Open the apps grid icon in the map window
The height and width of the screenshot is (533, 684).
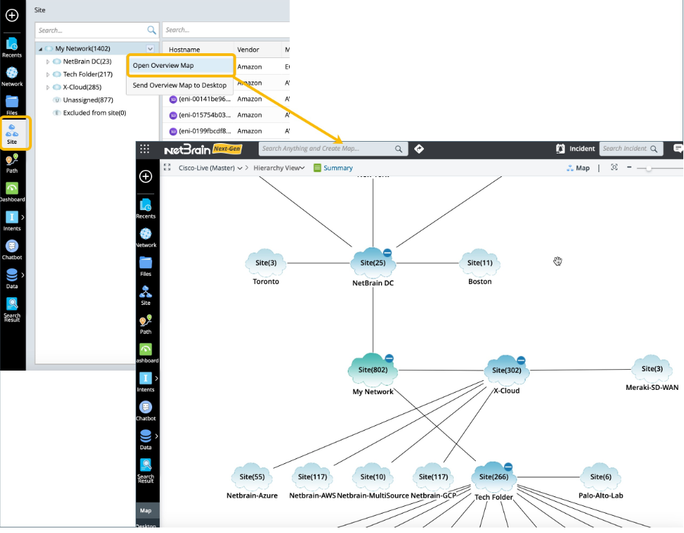coord(145,149)
